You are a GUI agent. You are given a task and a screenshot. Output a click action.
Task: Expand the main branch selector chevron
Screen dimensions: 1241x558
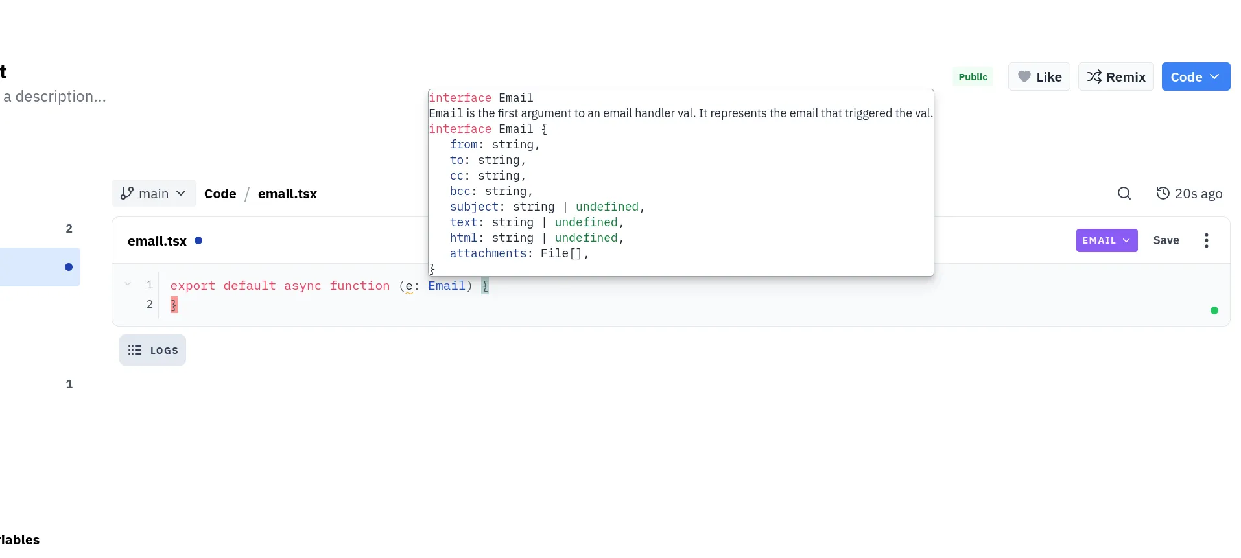point(182,193)
